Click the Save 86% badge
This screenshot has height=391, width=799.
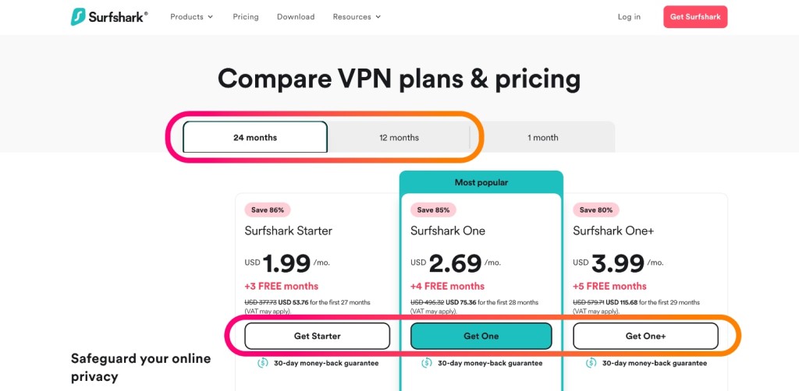268,210
